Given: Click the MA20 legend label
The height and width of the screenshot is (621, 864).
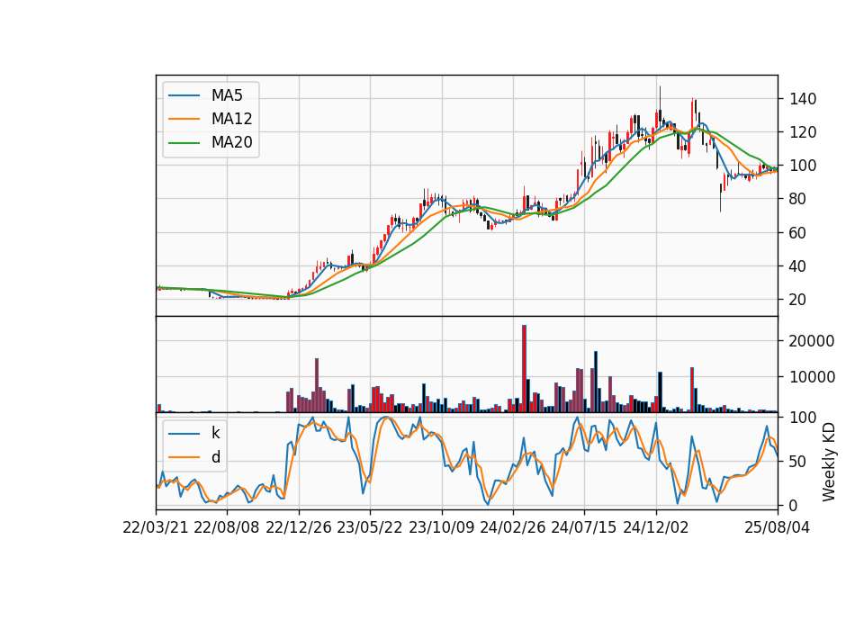Looking at the screenshot, I should coord(231,143).
